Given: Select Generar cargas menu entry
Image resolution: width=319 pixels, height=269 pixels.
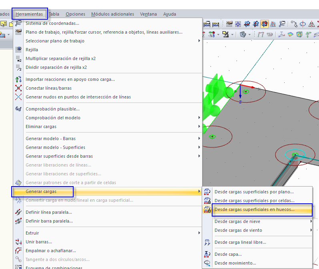Looking at the screenshot, I should (108, 191).
